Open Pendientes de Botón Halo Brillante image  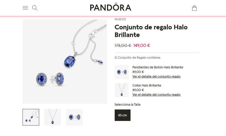(x=122, y=72)
